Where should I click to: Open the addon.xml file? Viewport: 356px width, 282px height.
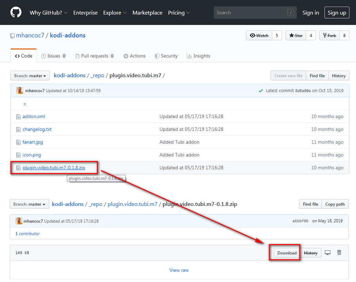34,116
